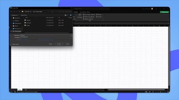
Task: Create a folder with Новая папка
Action: pyautogui.click(x=23, y=15)
